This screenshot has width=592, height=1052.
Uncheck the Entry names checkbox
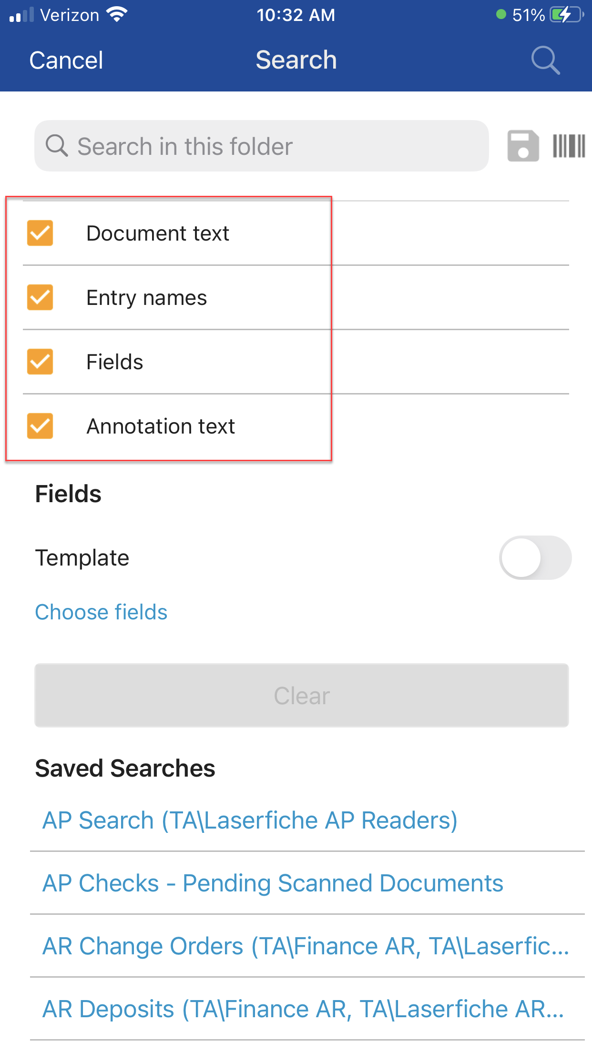[x=40, y=297]
